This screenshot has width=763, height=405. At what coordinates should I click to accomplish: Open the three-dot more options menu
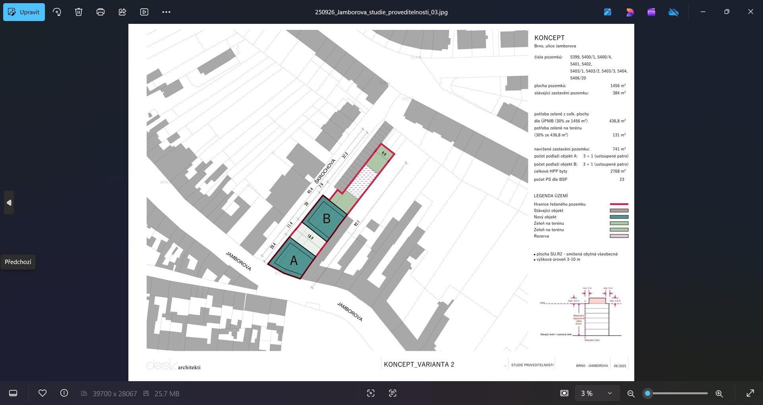click(166, 12)
